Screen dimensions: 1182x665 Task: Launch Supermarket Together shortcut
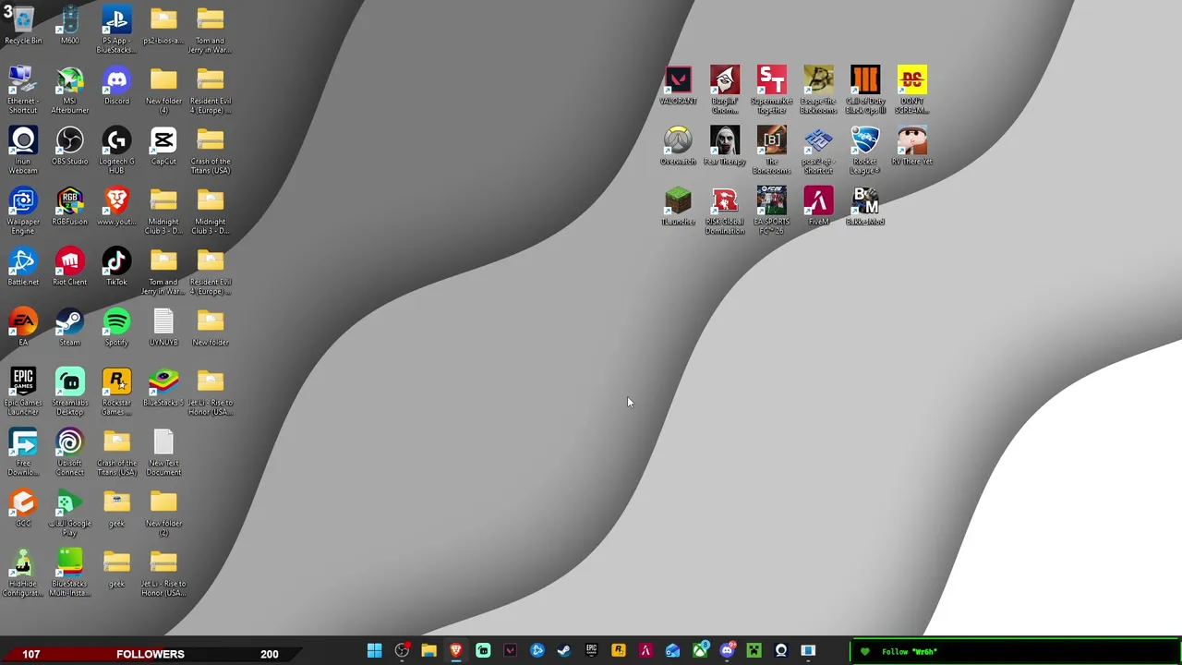point(772,90)
